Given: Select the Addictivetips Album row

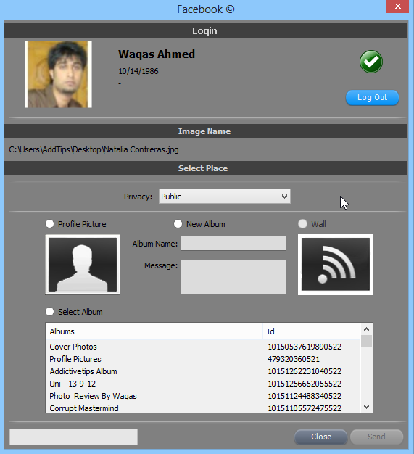Looking at the screenshot, I should pos(203,371).
